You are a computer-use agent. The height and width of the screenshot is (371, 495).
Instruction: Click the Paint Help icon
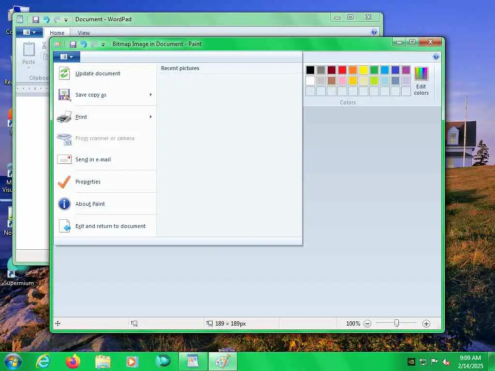click(x=436, y=57)
